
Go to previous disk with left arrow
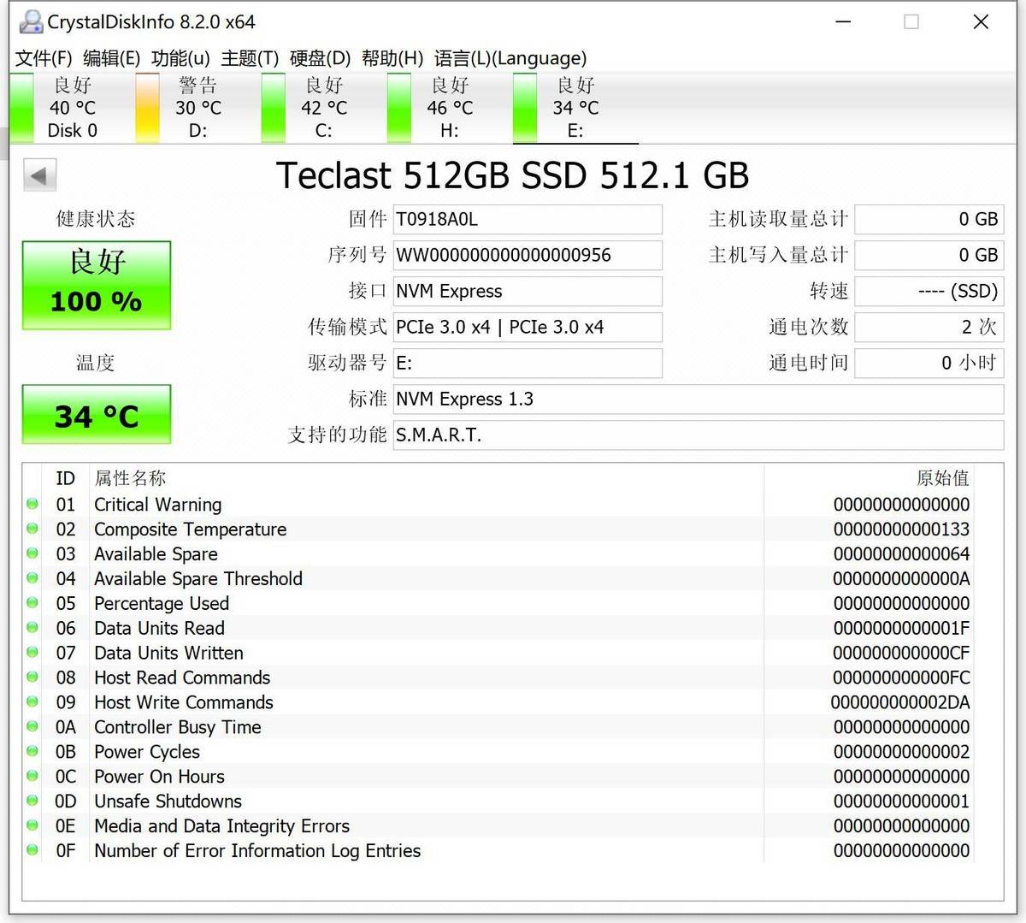[39, 176]
